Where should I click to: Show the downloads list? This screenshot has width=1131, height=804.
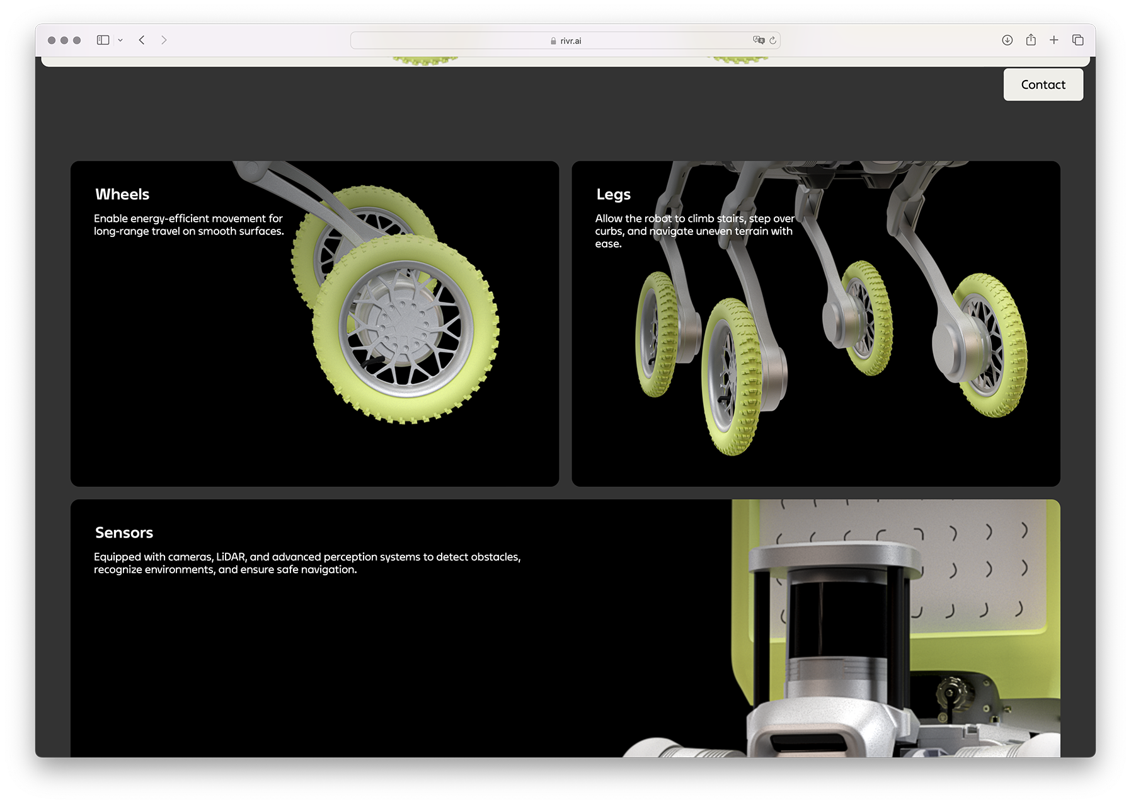click(x=1007, y=40)
